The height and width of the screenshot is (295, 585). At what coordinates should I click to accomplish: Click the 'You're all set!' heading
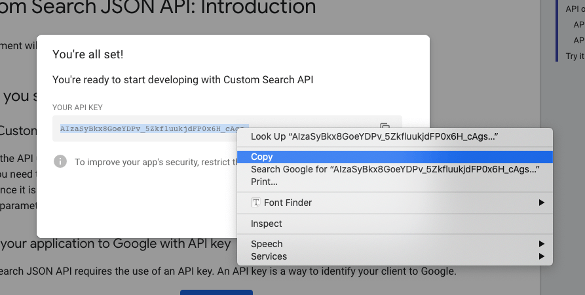(x=88, y=54)
